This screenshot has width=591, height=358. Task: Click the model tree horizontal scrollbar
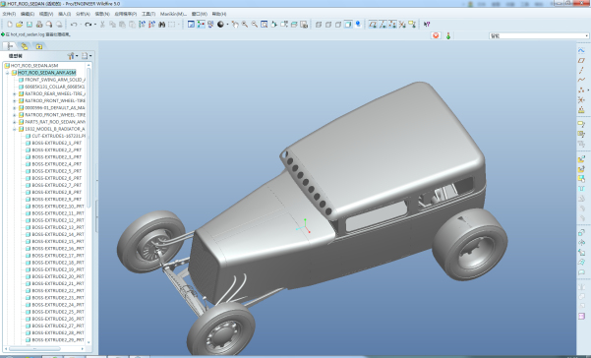(x=34, y=348)
